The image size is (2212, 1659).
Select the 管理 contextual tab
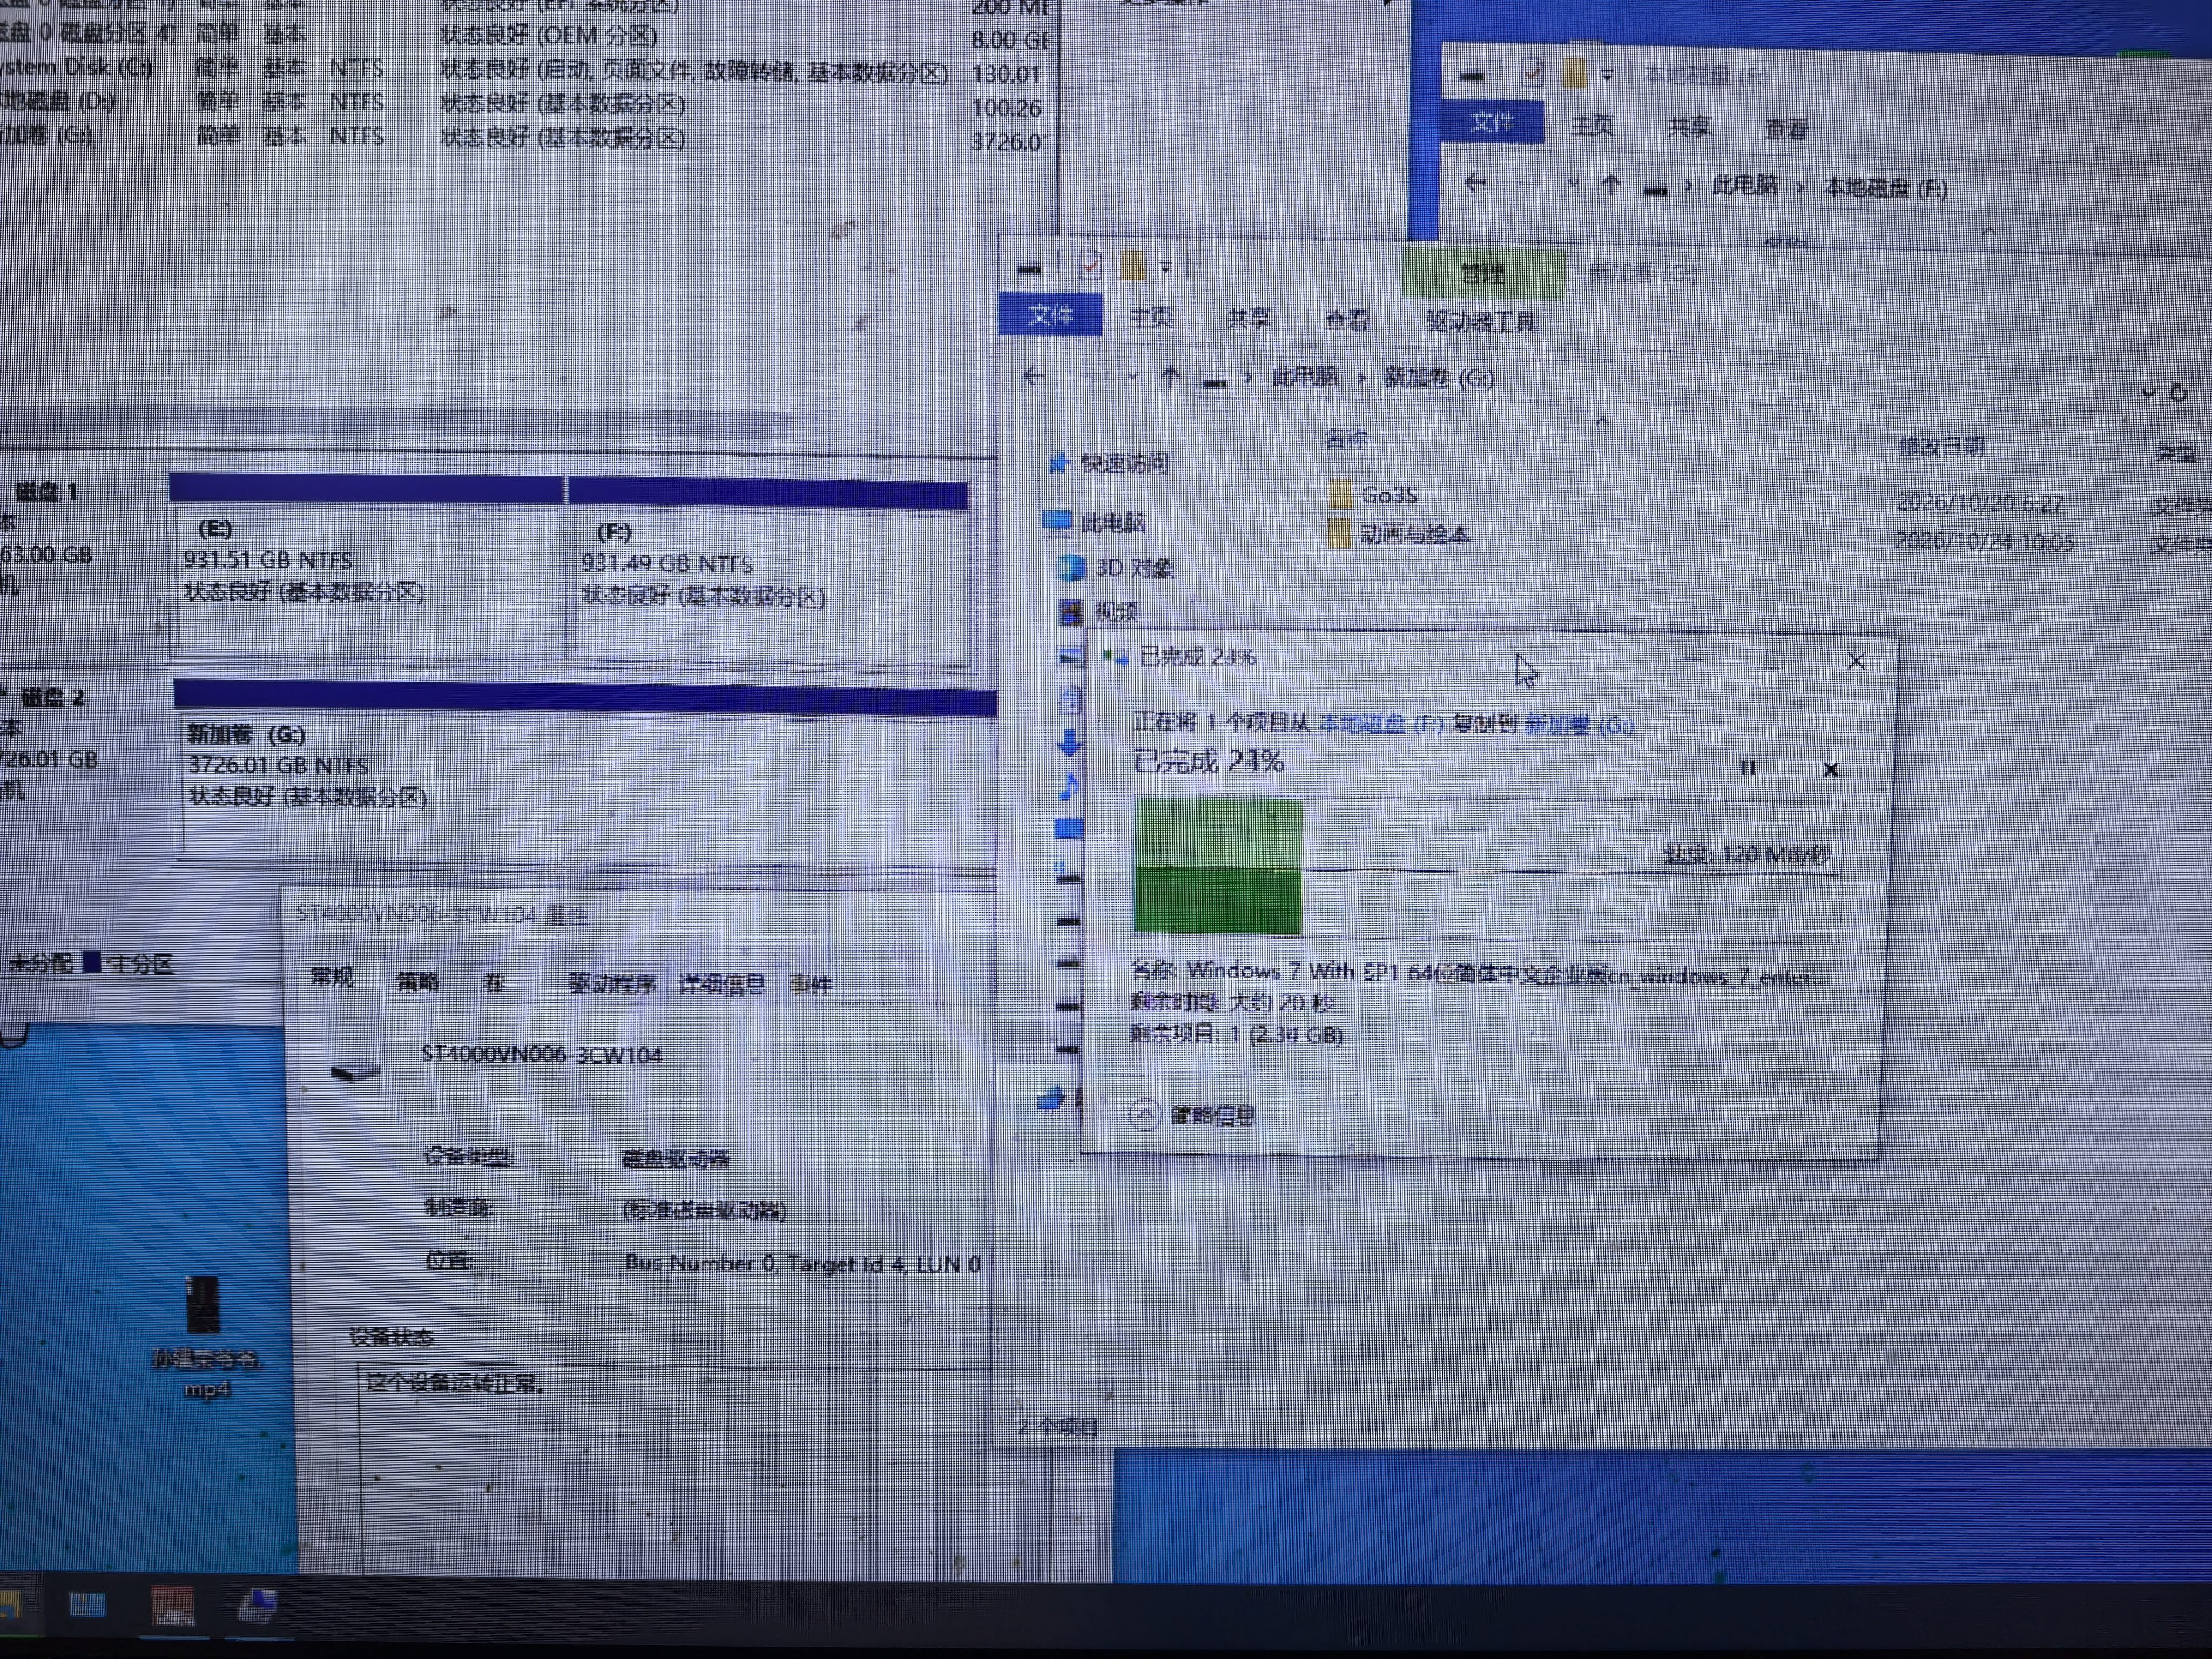pos(1482,273)
